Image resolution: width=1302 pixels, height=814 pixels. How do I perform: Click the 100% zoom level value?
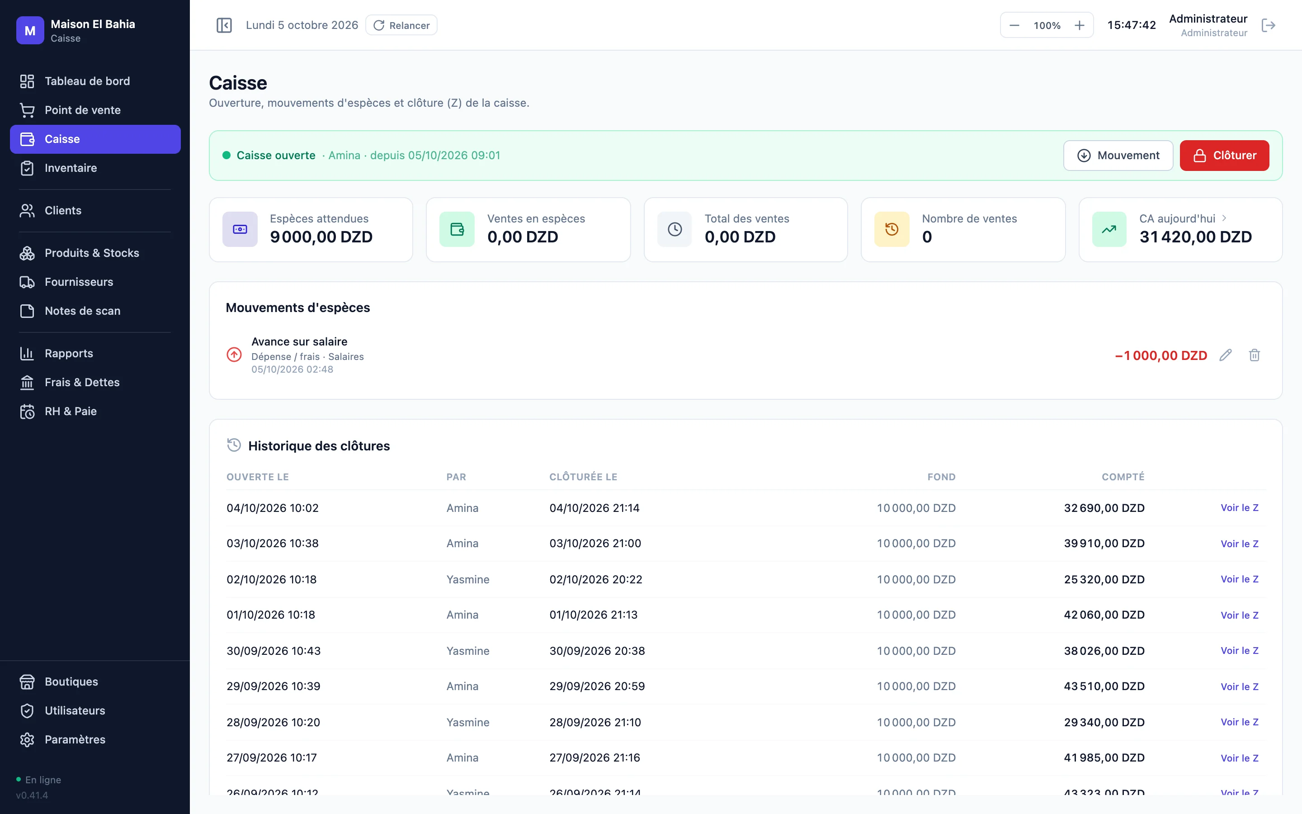1047,25
